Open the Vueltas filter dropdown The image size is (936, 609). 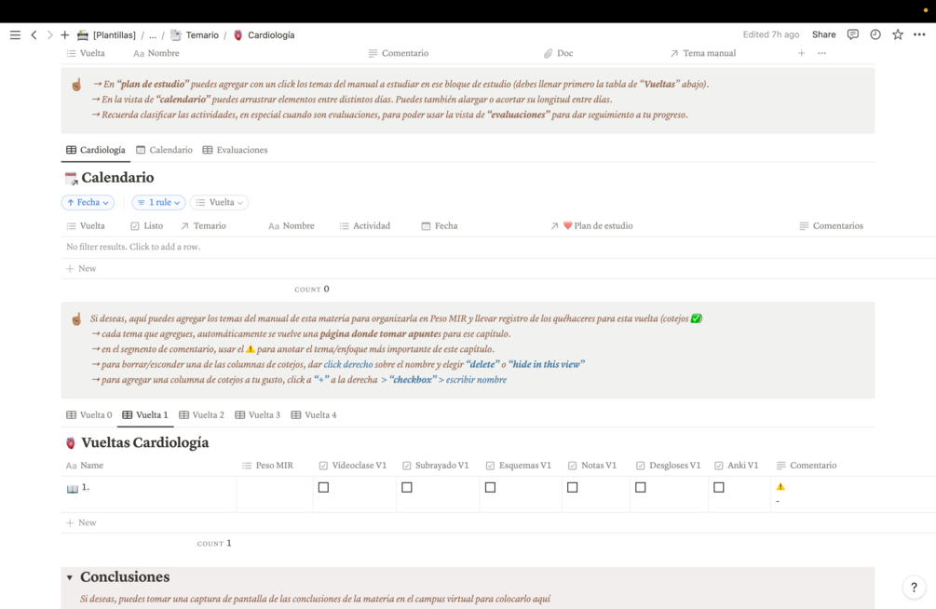220,202
